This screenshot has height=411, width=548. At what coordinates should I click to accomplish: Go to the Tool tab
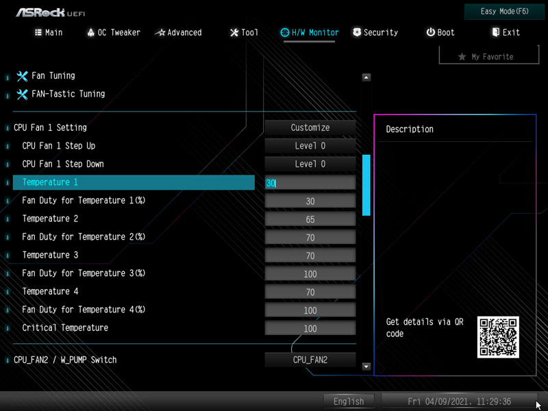pyautogui.click(x=244, y=32)
